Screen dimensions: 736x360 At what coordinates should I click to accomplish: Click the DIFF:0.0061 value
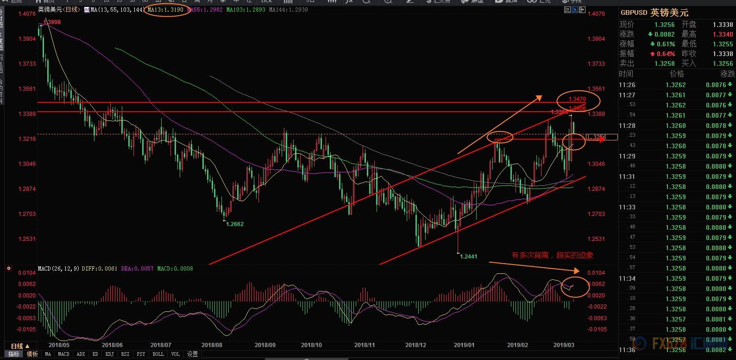coord(100,268)
